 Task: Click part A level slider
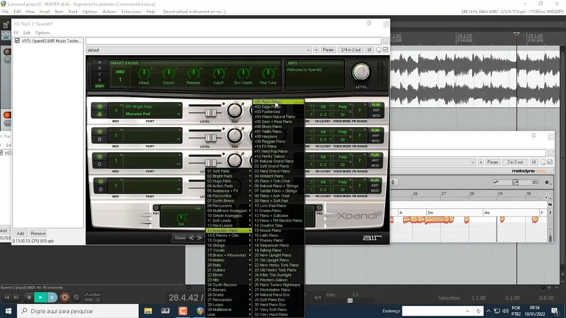[211, 113]
